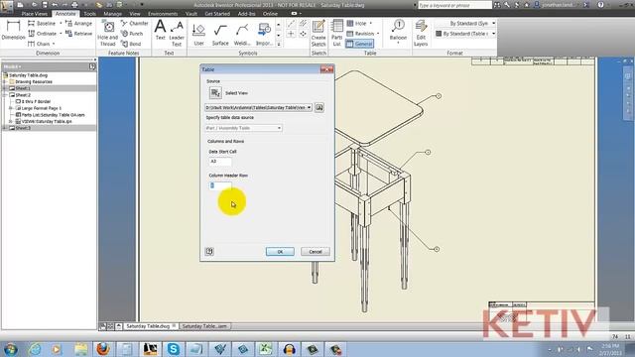Expand the Drawing Resources node

coord(5,81)
